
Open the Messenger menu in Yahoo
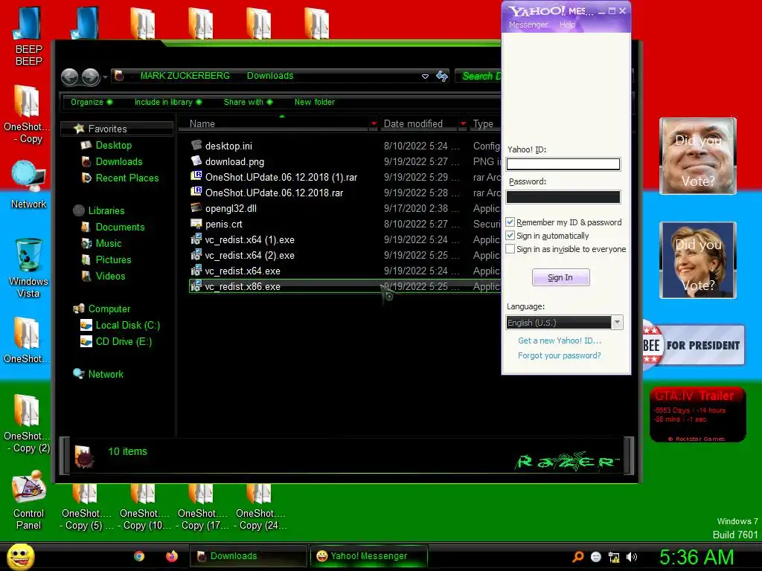pos(528,25)
